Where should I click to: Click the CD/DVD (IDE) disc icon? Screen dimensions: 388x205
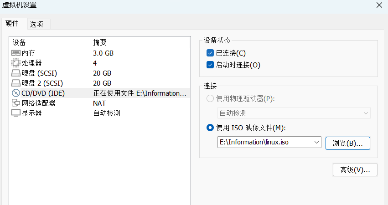(x=16, y=93)
